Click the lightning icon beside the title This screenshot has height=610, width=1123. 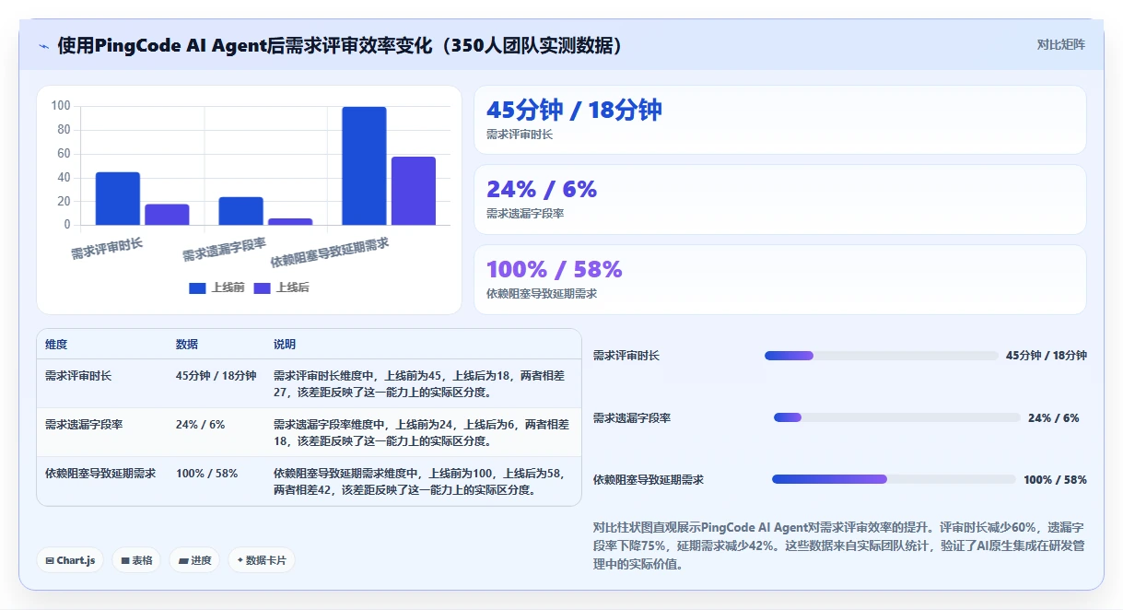pyautogui.click(x=43, y=45)
